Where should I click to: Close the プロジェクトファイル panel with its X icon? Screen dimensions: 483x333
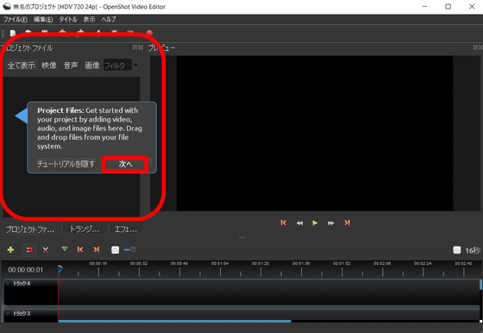141,47
